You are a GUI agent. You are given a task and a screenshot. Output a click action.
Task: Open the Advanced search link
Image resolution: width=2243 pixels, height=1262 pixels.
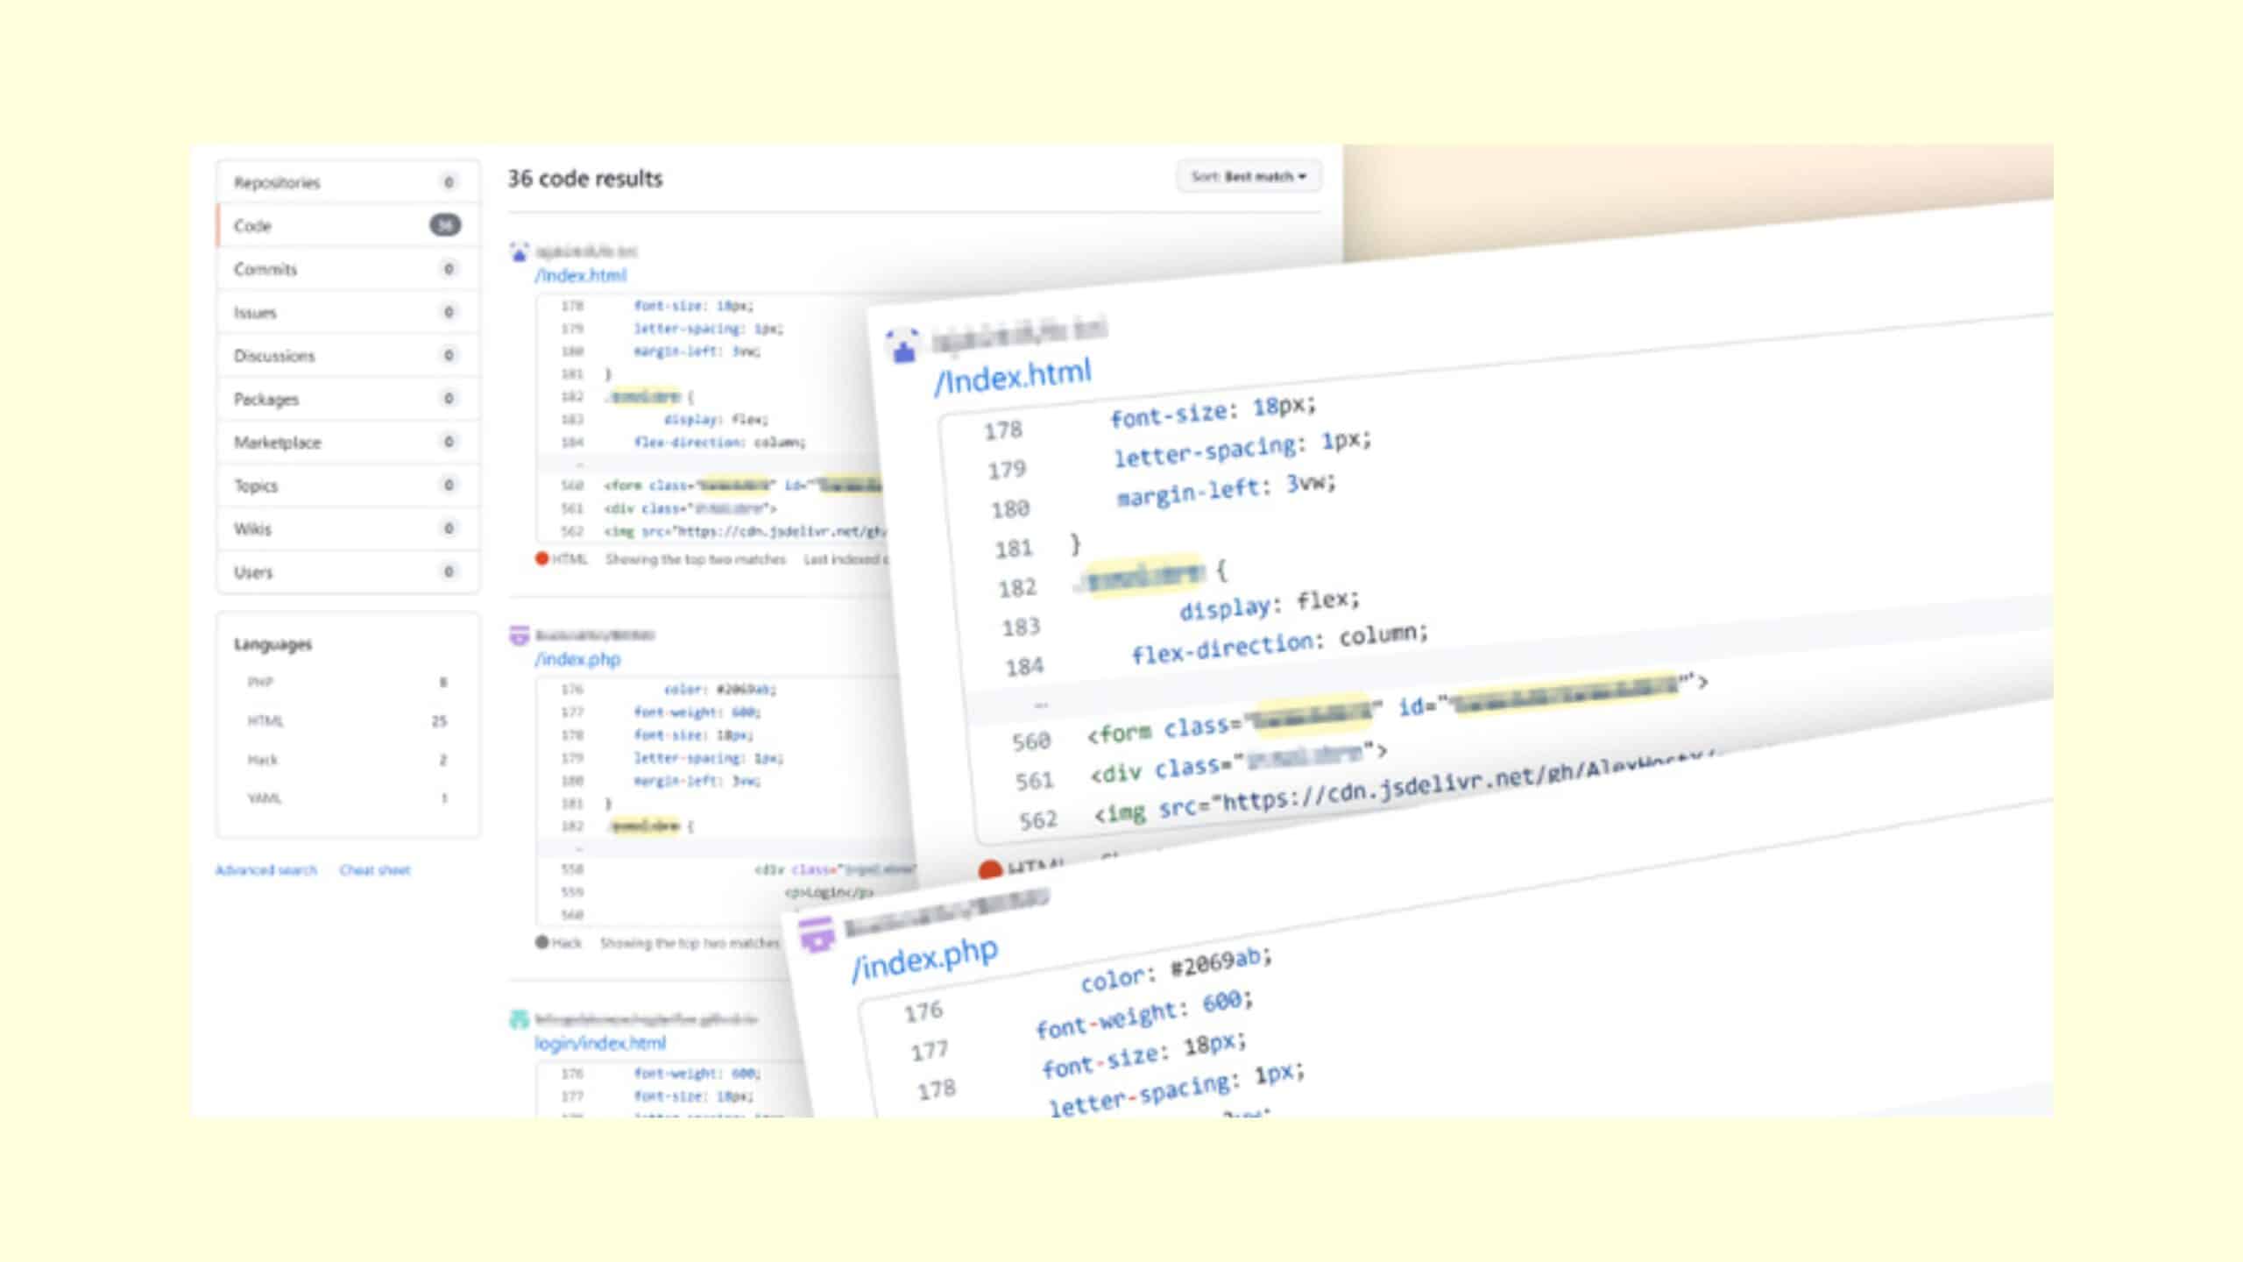pyautogui.click(x=266, y=869)
